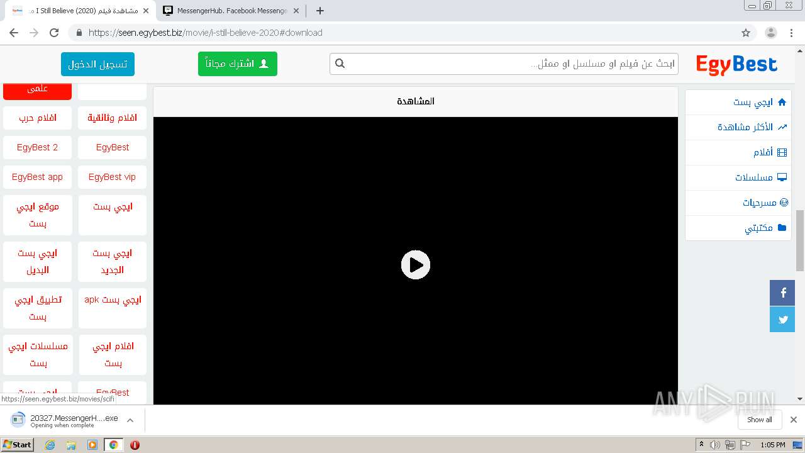Image resolution: width=805 pixels, height=453 pixels.
Task: Focus the movie search input field
Action: pyautogui.click(x=504, y=64)
